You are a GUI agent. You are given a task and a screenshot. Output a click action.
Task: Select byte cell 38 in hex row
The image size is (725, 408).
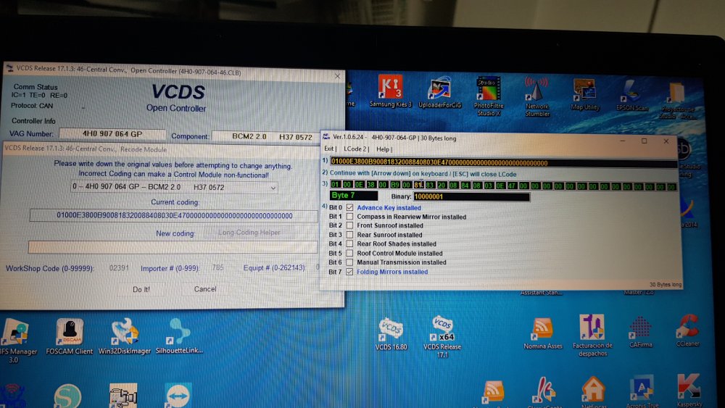(370, 184)
